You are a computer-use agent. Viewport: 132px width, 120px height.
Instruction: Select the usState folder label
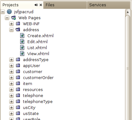point(31,113)
